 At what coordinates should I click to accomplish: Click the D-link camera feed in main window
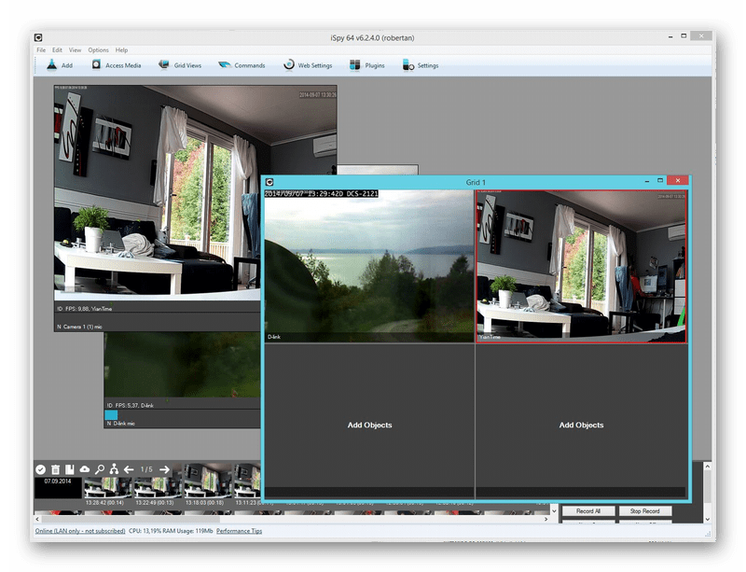click(x=182, y=365)
